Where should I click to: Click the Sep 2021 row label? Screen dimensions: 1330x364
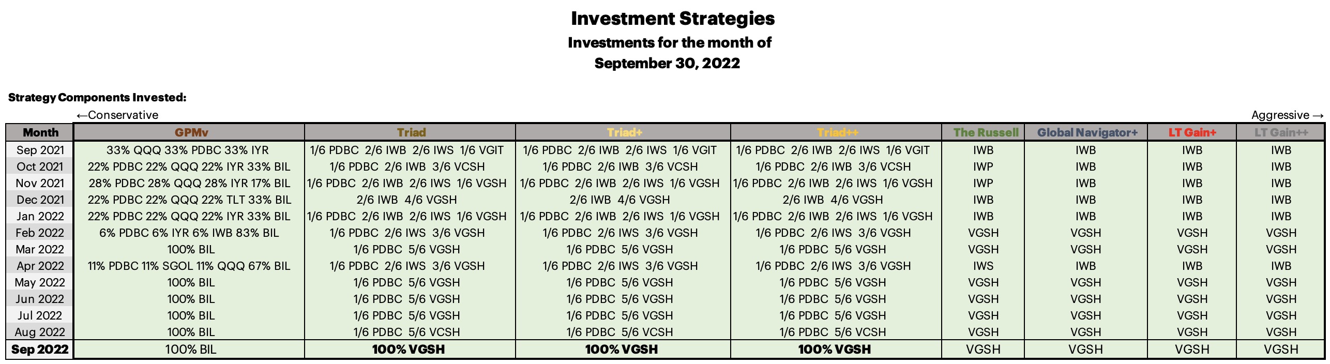[40, 150]
